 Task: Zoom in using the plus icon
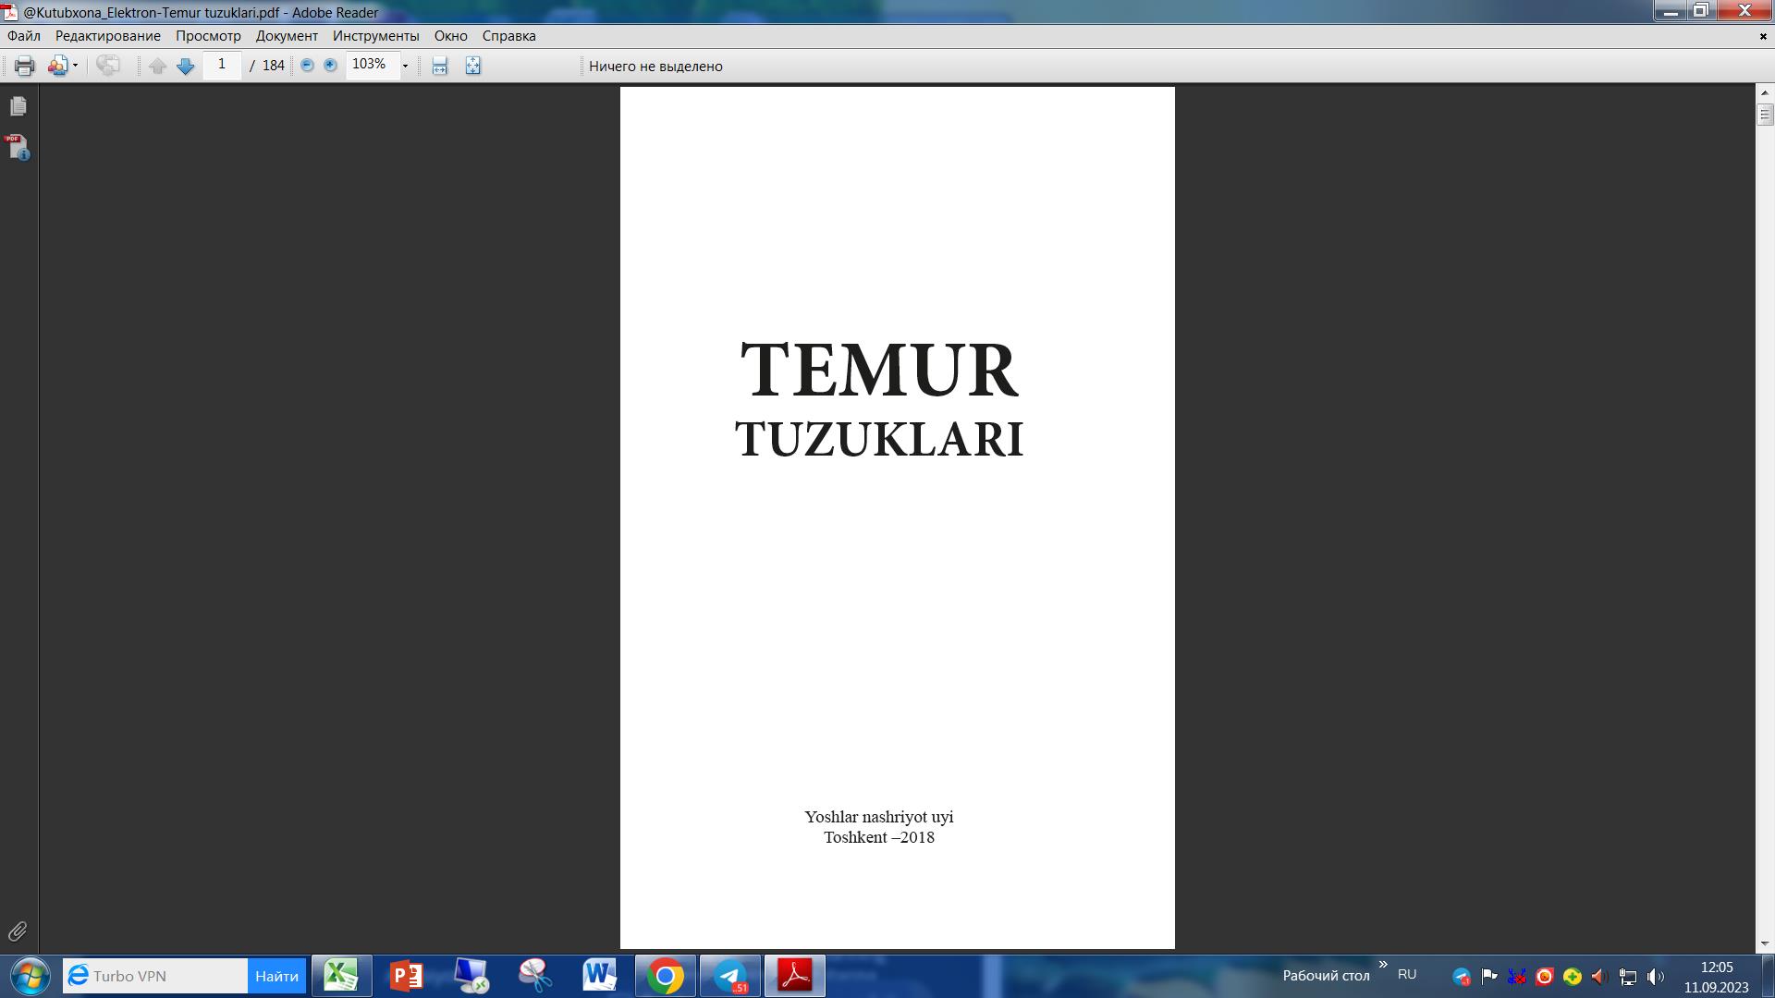(x=328, y=66)
